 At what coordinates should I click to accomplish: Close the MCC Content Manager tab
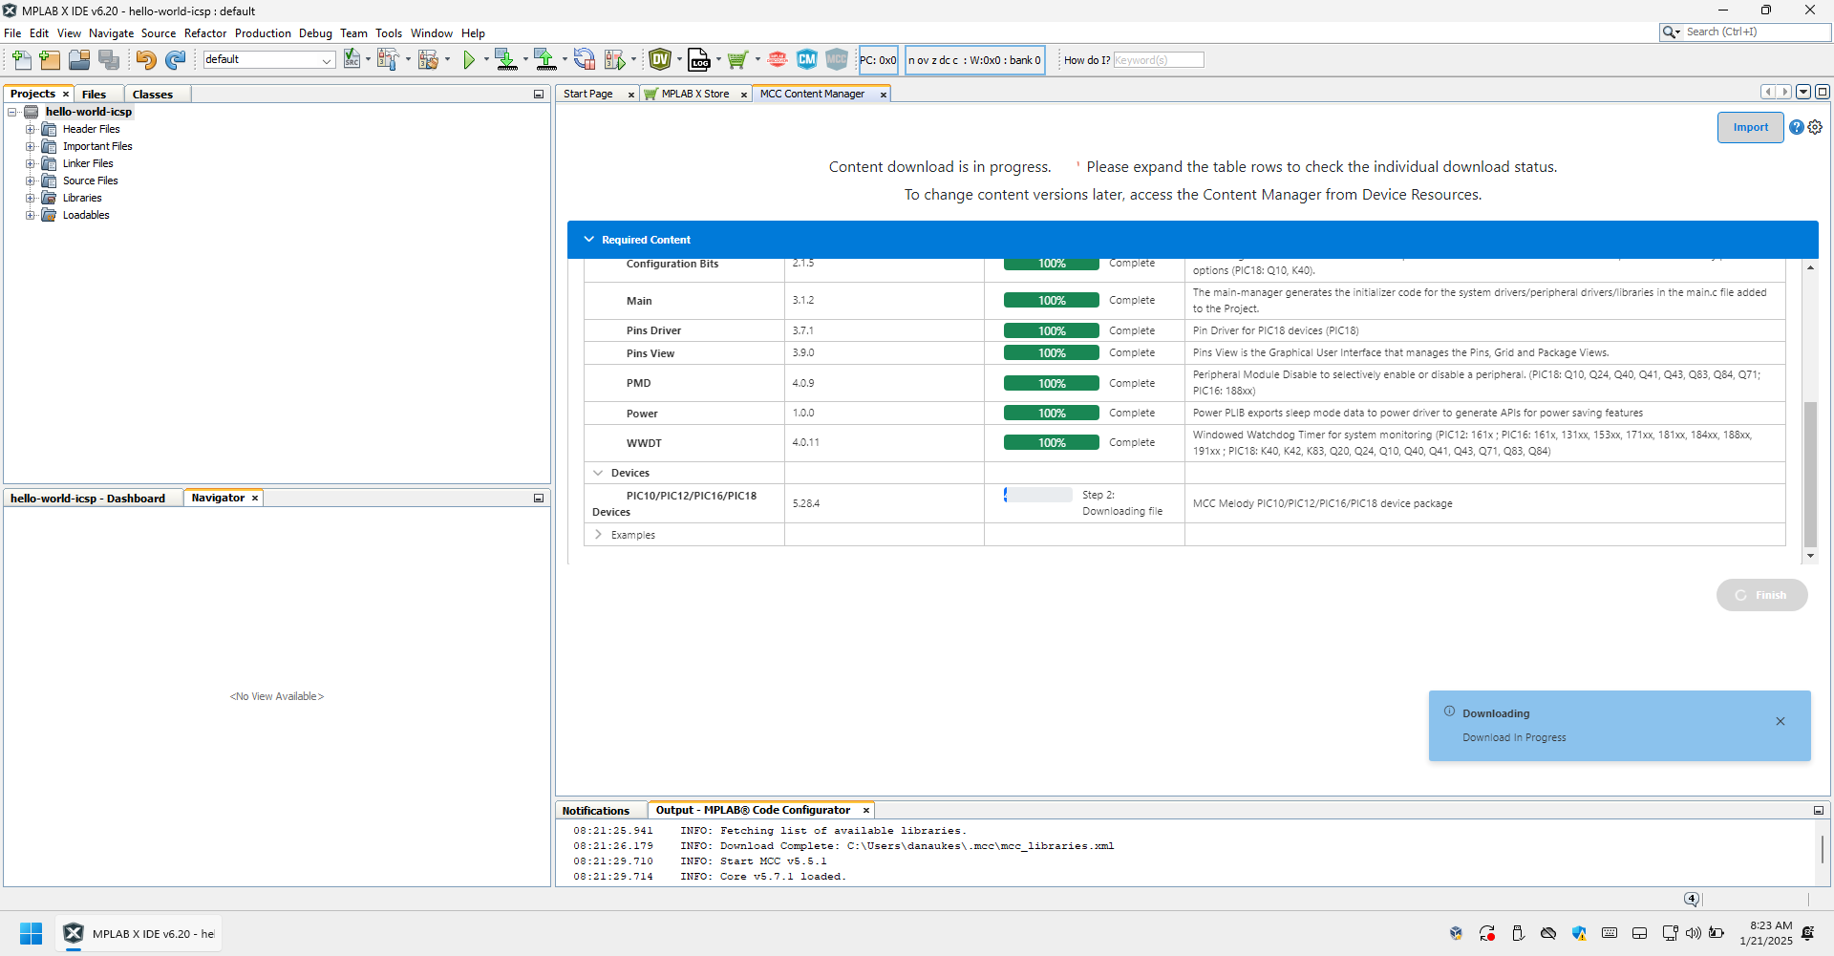coord(884,95)
